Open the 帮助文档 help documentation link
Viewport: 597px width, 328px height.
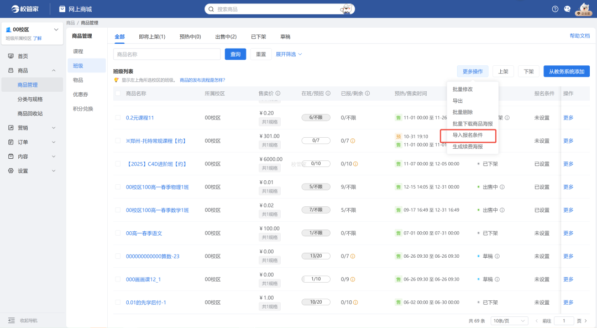(580, 35)
